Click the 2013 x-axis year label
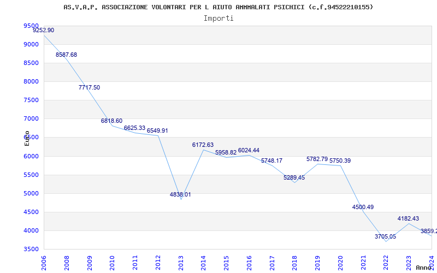Screen dimensions: 437x273 tap(181, 263)
